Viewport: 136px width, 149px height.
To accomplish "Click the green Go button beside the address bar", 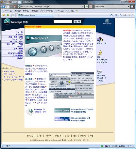I will click(x=87, y=7).
